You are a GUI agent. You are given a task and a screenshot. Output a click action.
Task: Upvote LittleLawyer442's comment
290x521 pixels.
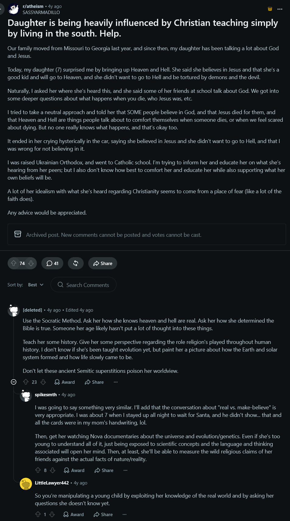pos(38,514)
